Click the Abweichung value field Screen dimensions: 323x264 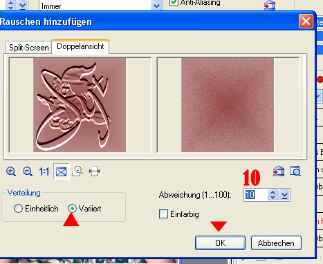click(x=256, y=195)
